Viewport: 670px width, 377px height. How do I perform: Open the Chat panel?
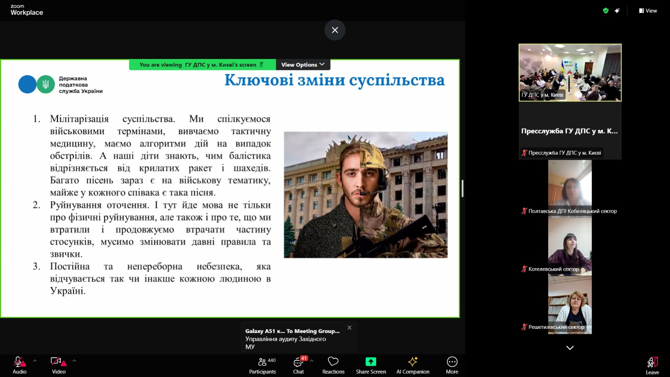(299, 365)
